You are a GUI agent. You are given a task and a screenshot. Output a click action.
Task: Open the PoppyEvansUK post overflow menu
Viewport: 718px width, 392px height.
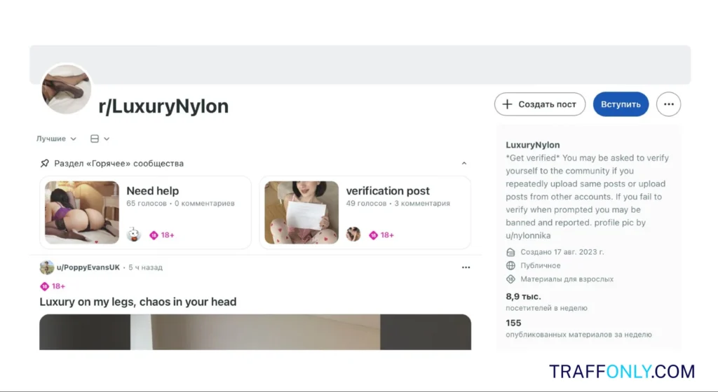[466, 267]
